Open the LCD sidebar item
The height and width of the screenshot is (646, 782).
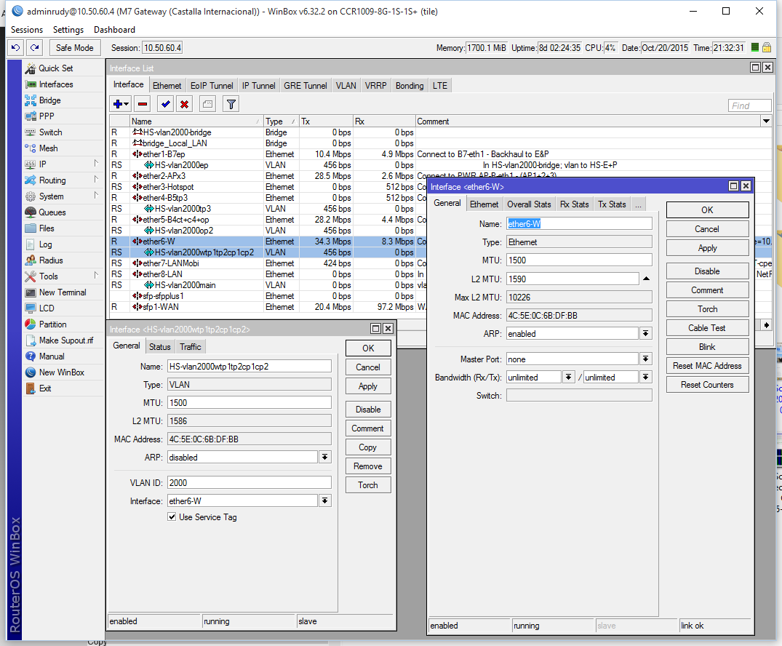pyautogui.click(x=47, y=308)
